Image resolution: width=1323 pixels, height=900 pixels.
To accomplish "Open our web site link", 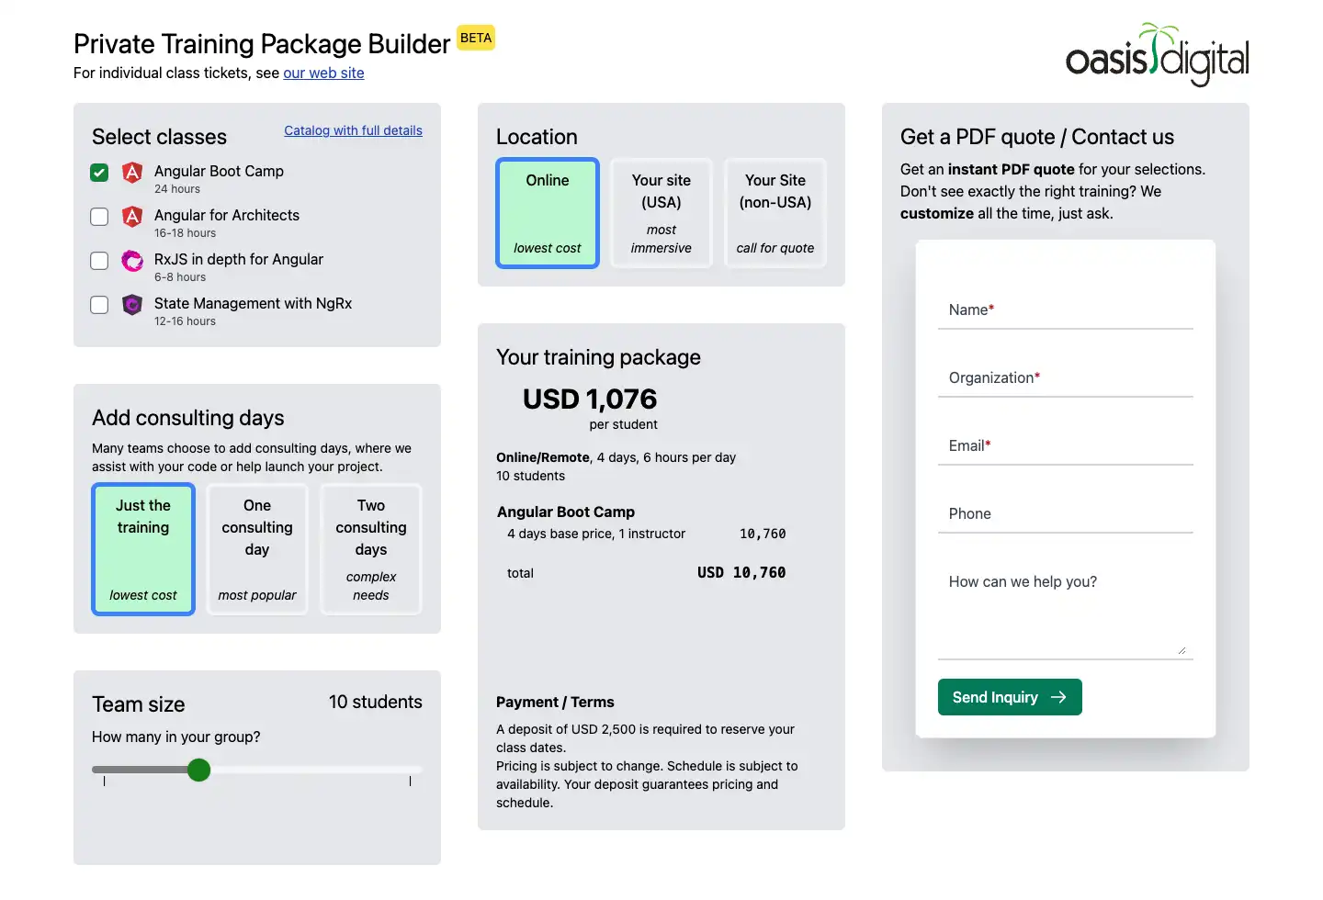I will coord(323,73).
